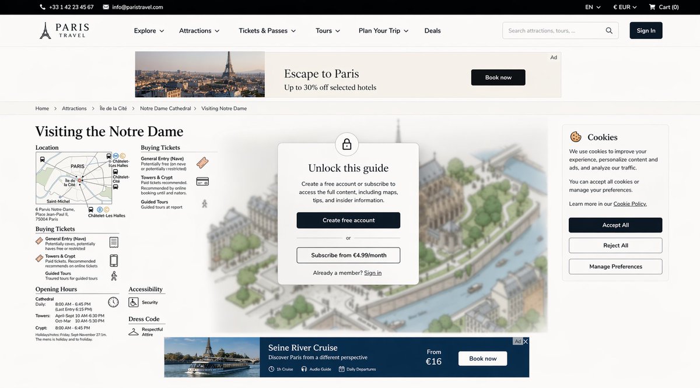Reject all cookies
The height and width of the screenshot is (388, 700).
615,245
